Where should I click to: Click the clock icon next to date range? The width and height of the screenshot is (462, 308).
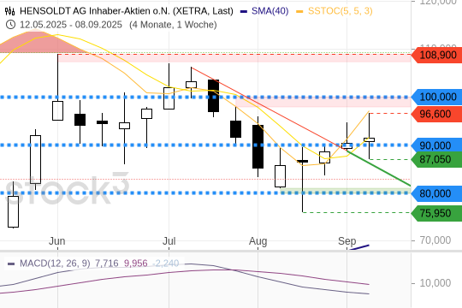click(10, 25)
